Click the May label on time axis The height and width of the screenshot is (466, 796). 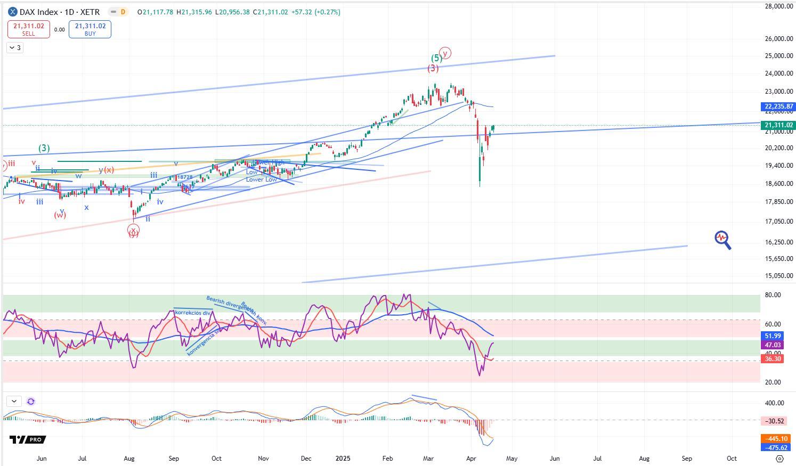point(511,458)
